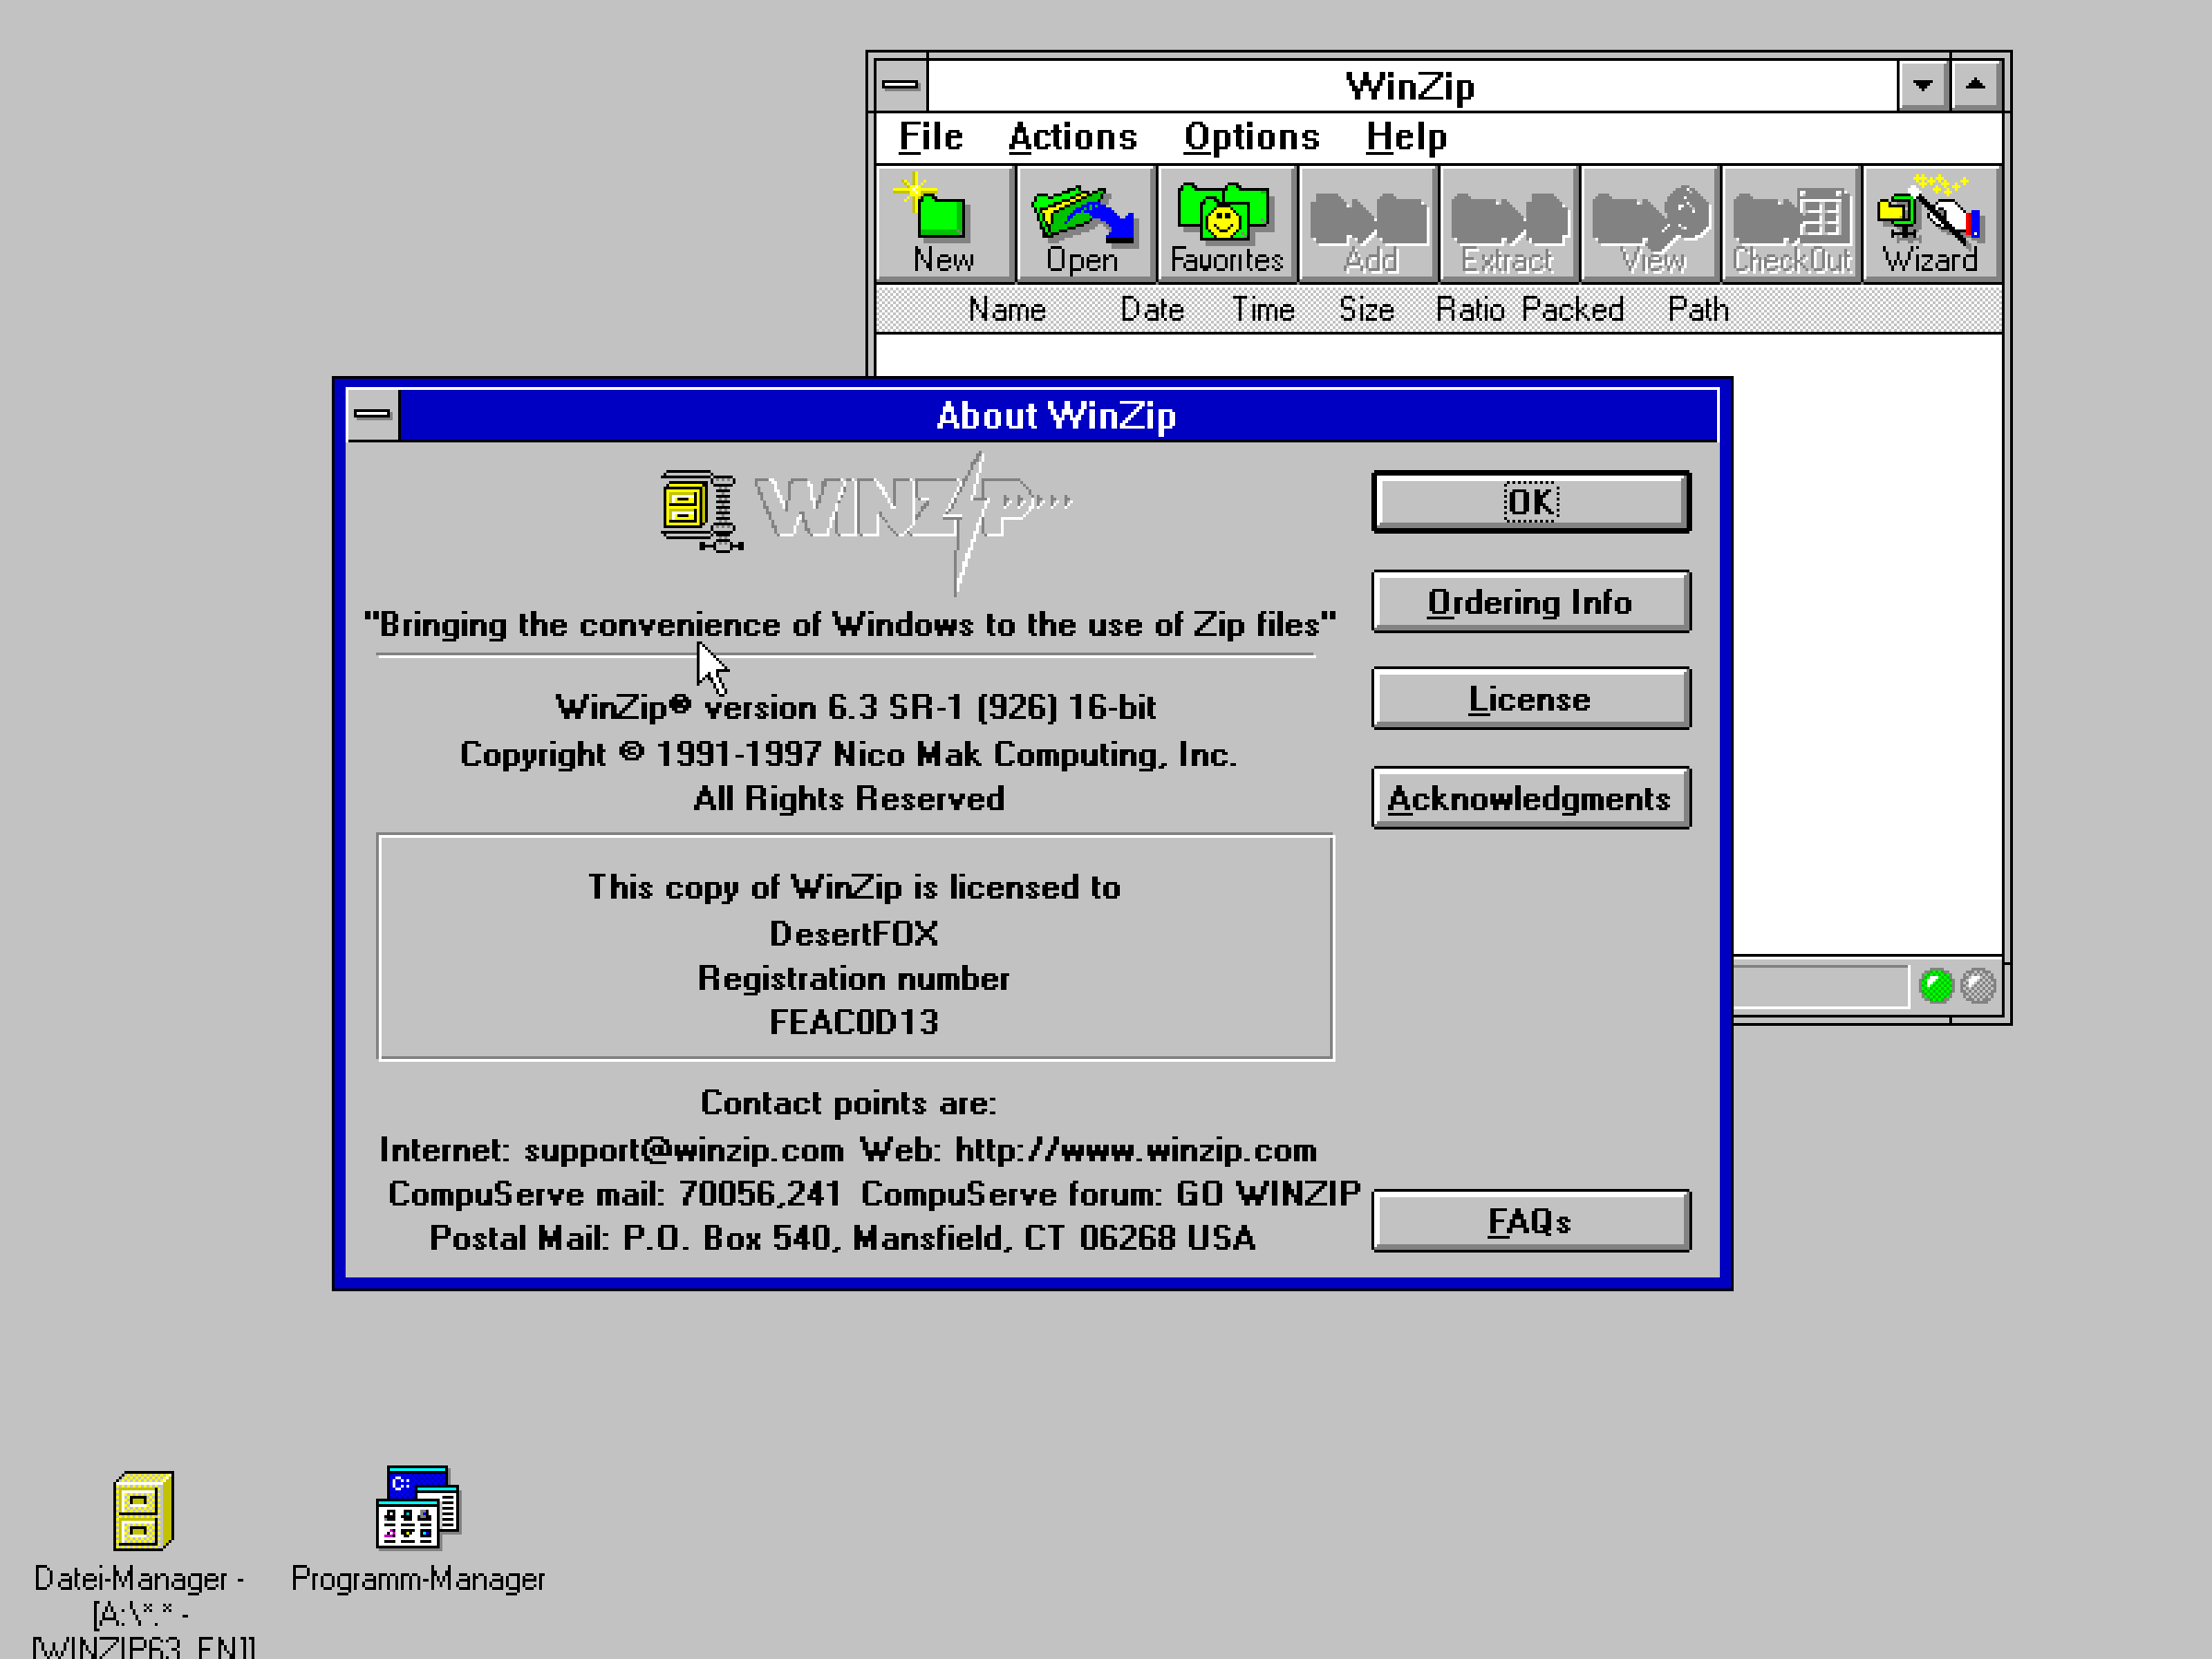Click the WinZip version 6.3 SR-1 text

click(x=856, y=708)
